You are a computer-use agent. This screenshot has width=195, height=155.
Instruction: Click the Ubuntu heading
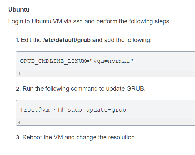click(x=19, y=10)
